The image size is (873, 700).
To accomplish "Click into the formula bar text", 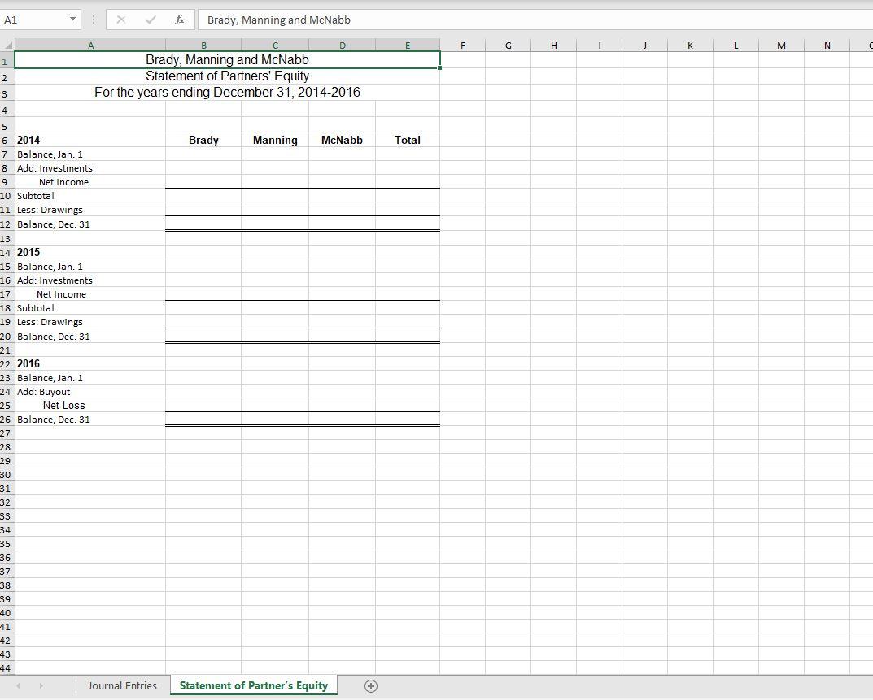I will [278, 20].
